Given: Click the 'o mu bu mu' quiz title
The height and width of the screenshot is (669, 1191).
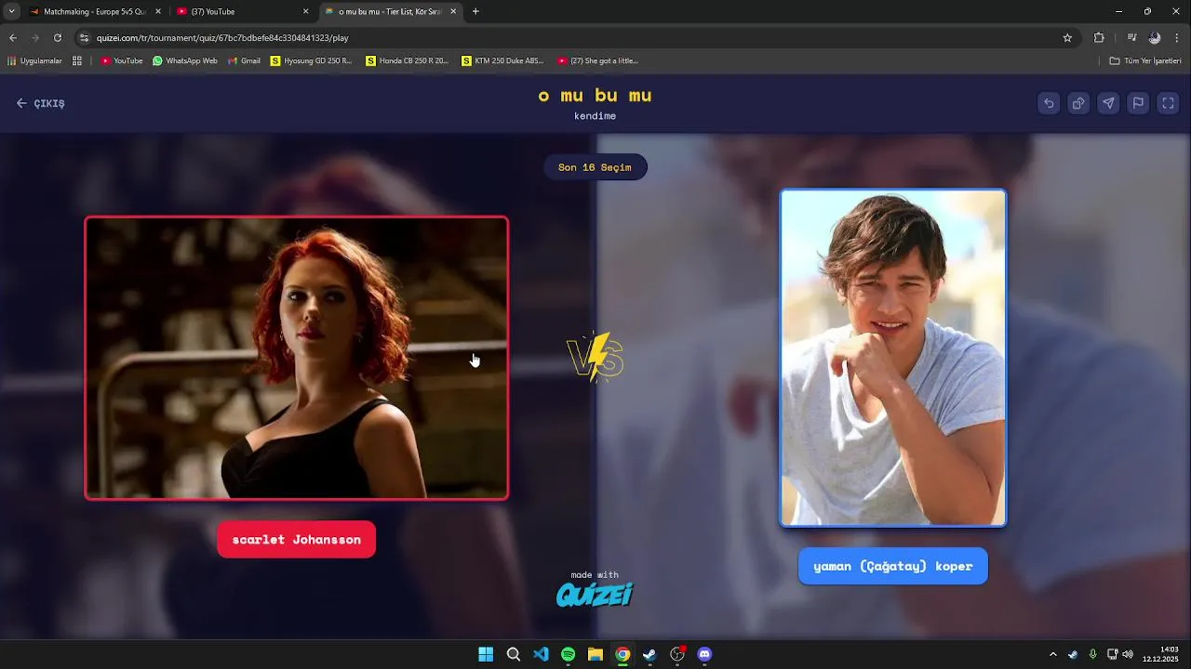Looking at the screenshot, I should [x=595, y=96].
